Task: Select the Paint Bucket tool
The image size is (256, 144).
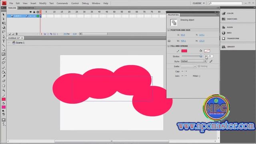Action: coord(4,72)
